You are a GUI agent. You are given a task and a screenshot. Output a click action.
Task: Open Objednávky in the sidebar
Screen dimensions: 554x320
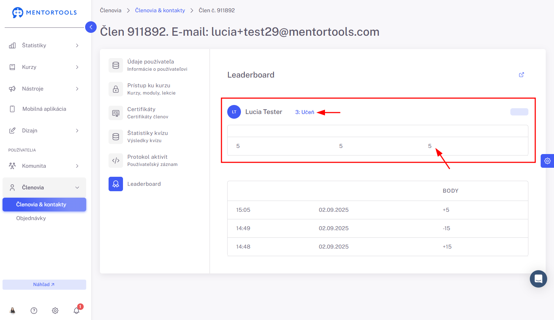click(x=31, y=218)
